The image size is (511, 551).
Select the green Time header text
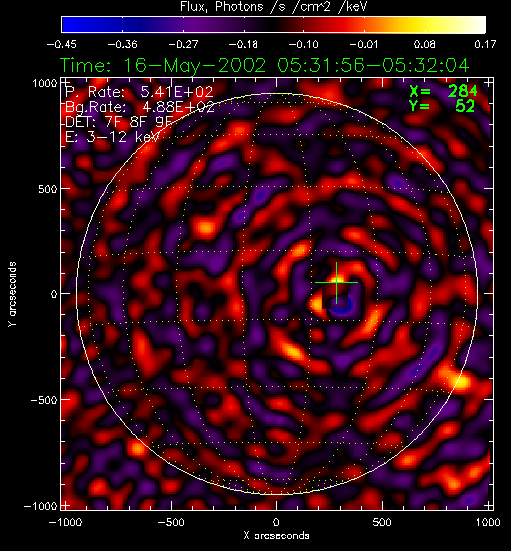tap(264, 65)
